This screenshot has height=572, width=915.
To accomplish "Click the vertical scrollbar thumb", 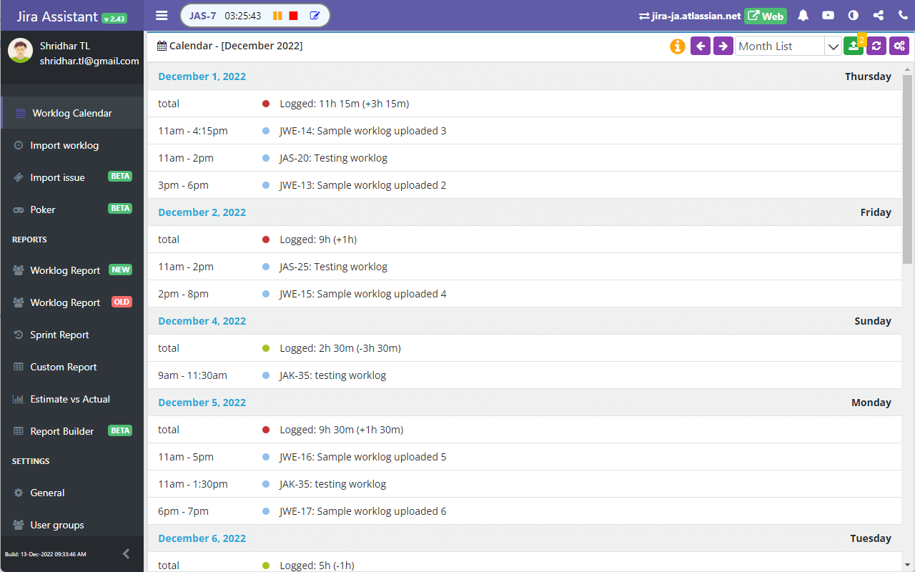I will (907, 169).
